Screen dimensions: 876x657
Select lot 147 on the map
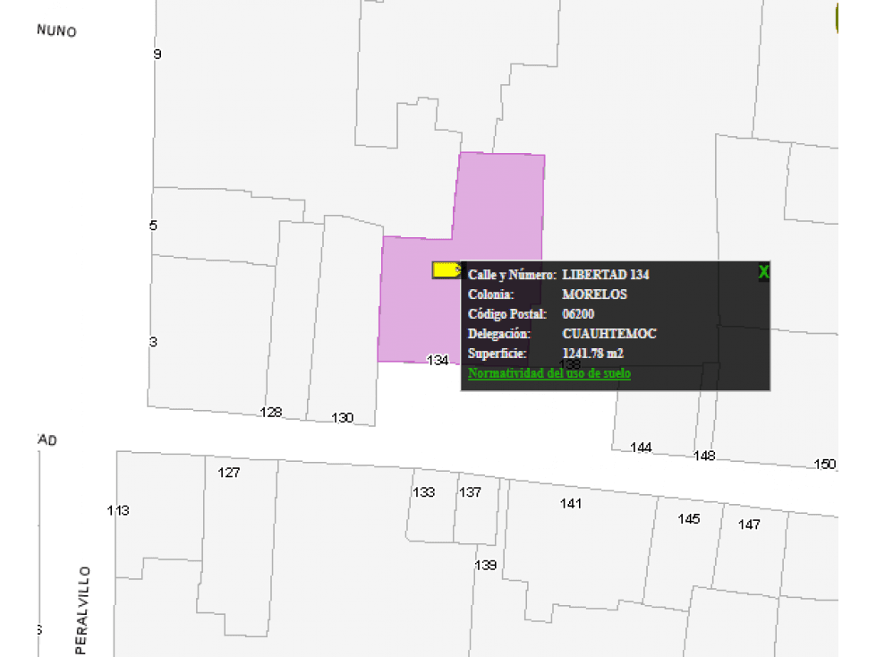[749, 525]
